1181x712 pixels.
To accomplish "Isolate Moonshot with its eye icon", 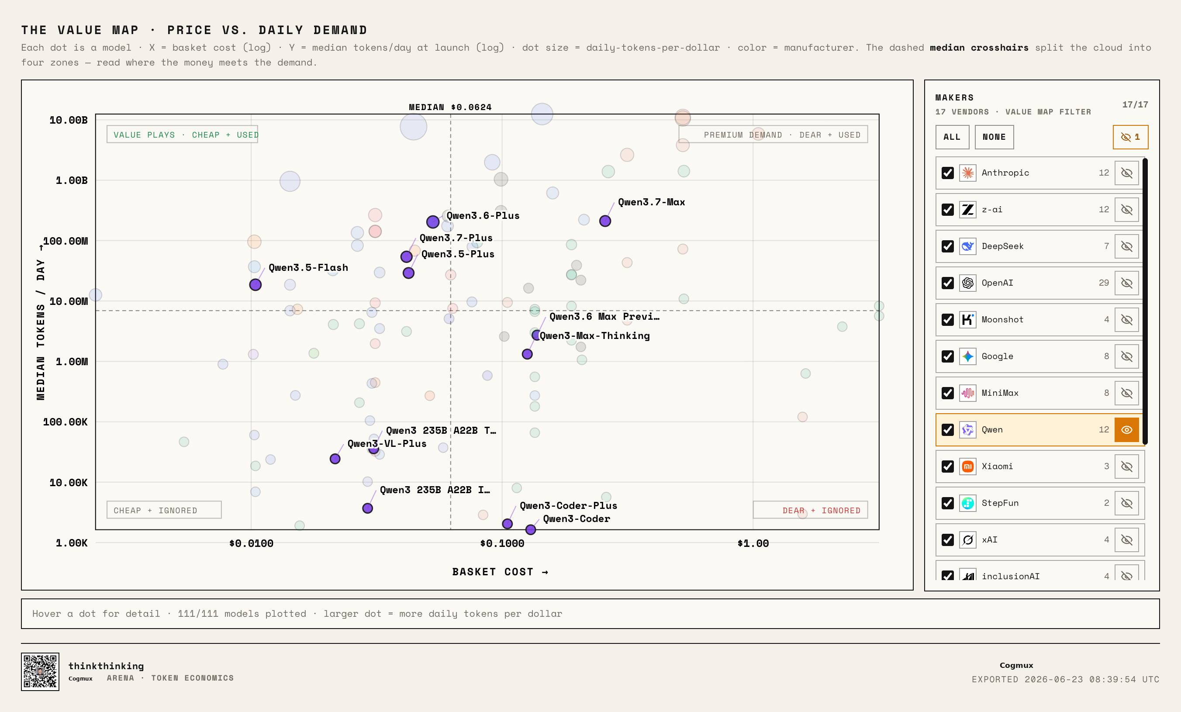I will pos(1126,320).
